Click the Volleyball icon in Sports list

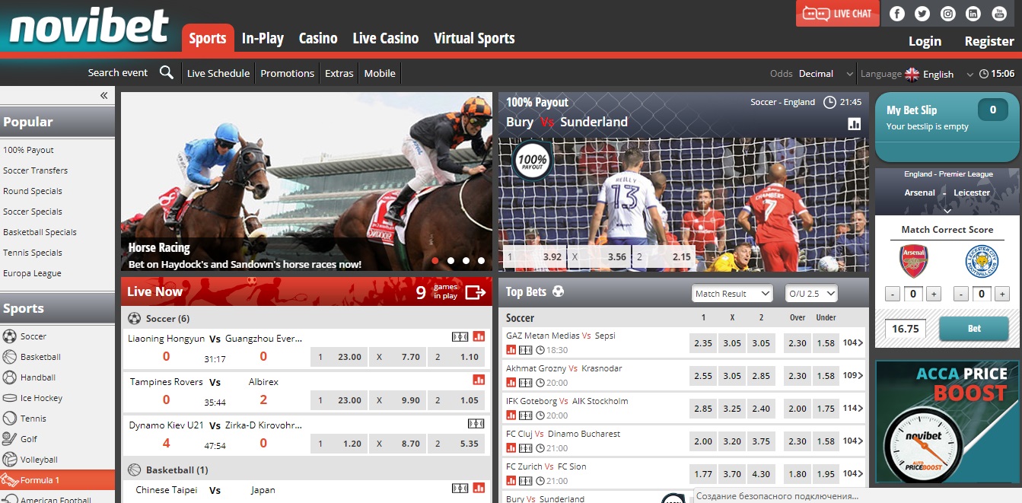pyautogui.click(x=10, y=460)
